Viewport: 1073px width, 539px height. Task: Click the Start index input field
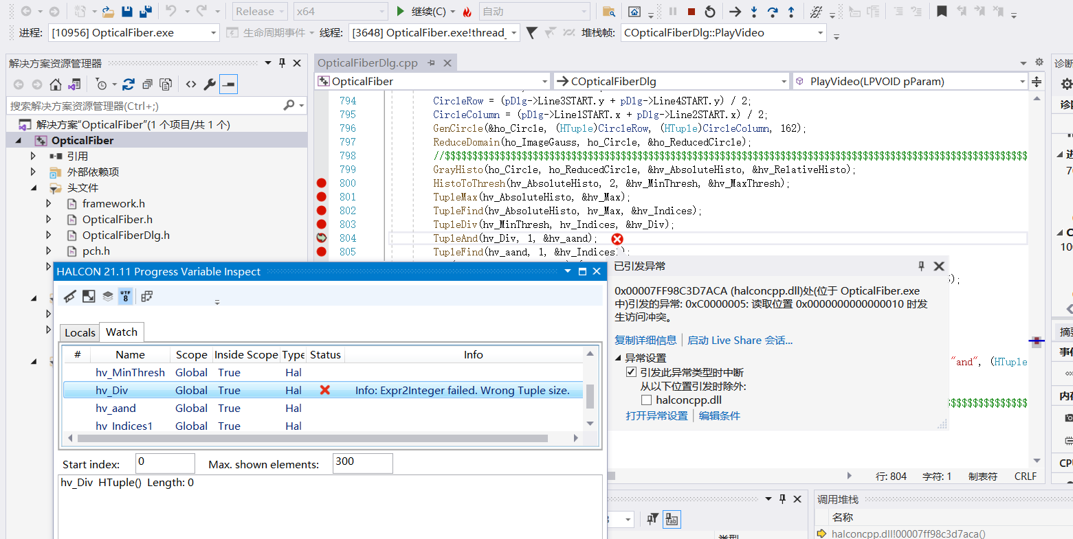[x=165, y=463]
